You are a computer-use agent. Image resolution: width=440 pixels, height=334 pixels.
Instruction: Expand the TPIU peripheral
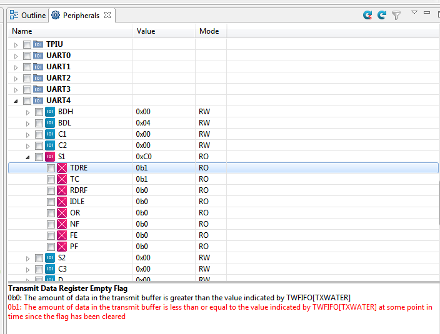[16, 45]
